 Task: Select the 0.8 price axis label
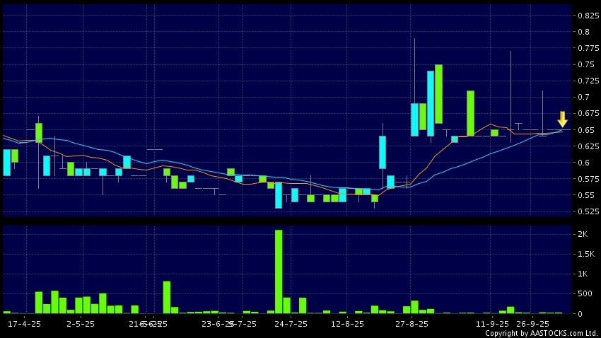[584, 32]
